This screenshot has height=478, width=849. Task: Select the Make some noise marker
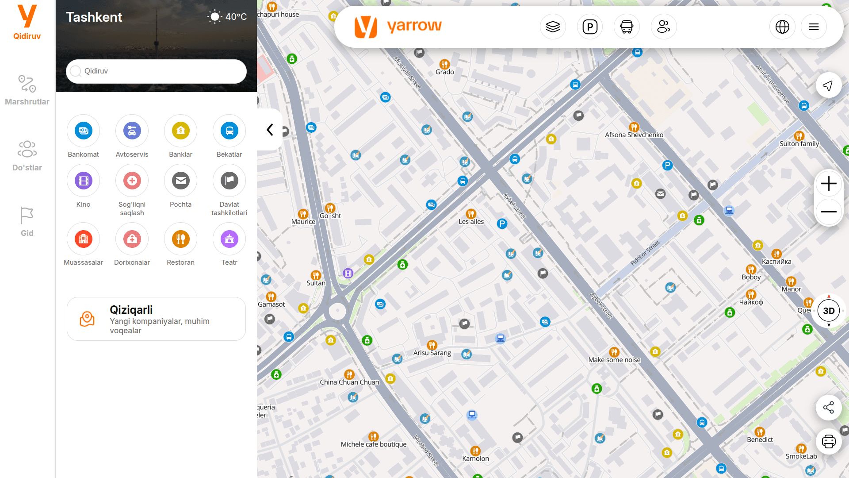[x=614, y=352]
